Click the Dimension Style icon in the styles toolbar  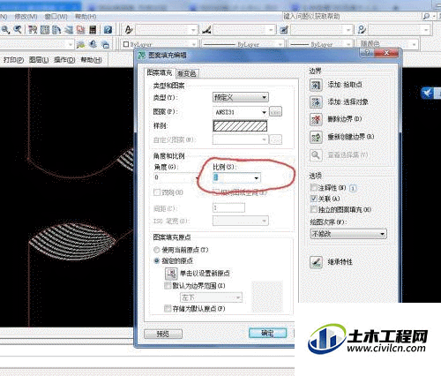click(x=206, y=29)
